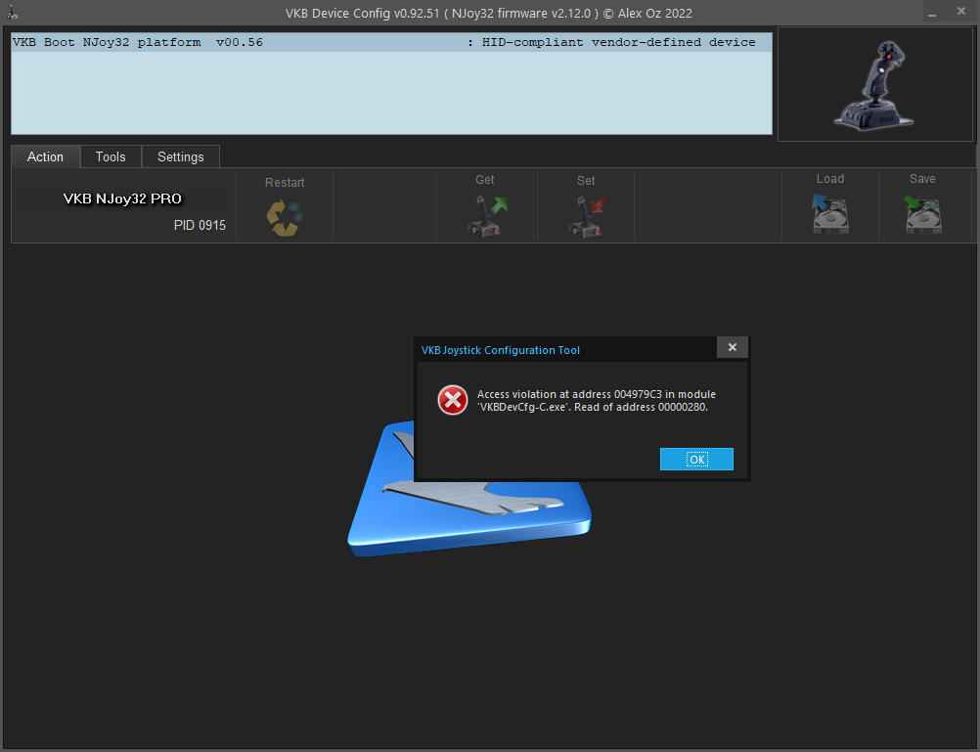Click the VKB Device Config window title text
This screenshot has height=752, width=980.
[x=489, y=13]
